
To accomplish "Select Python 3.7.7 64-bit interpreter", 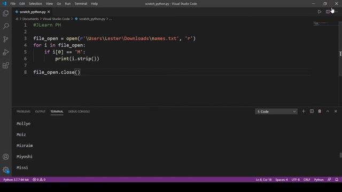I will [16, 180].
